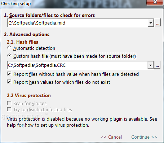Click the Cancel link
The width and height of the screenshot is (164, 143).
[x=111, y=137]
